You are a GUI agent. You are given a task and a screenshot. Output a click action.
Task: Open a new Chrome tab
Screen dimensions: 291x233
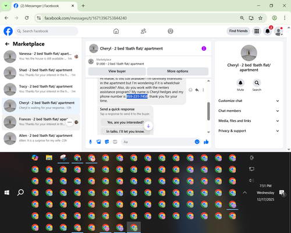(x=83, y=6)
